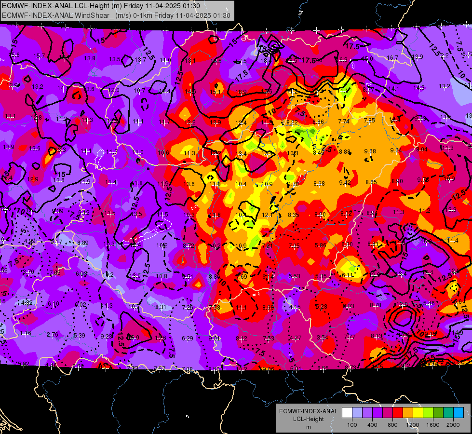
Task: Click the wind shear value '8.65'
Action: click(x=371, y=182)
